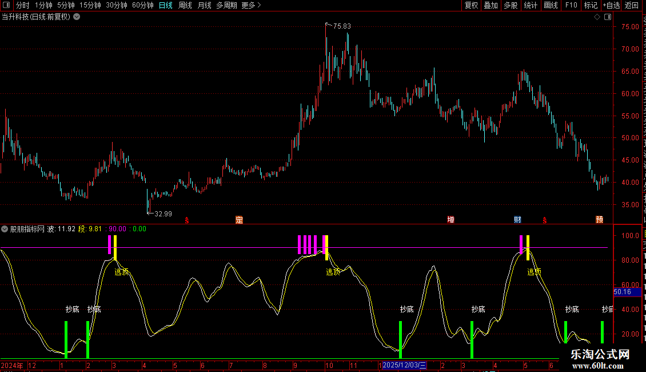The image size is (646, 372).
Task: Open the 多周期 multi-period view
Action: click(226, 5)
